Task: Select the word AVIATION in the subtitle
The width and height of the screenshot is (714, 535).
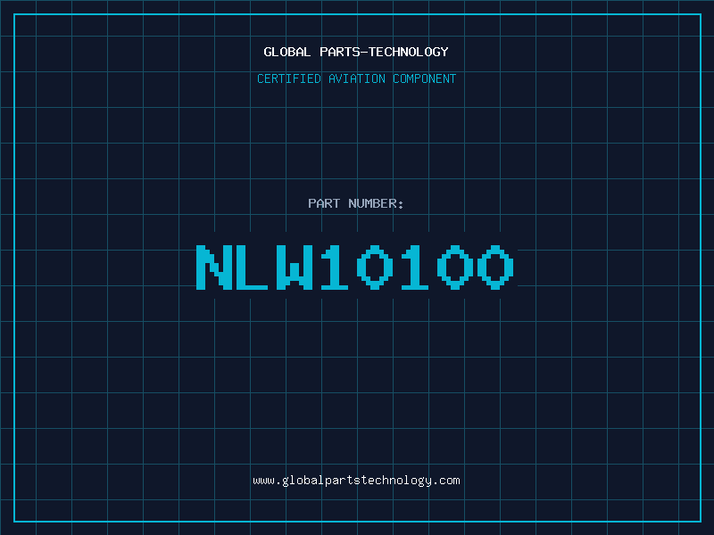Action: [357, 78]
